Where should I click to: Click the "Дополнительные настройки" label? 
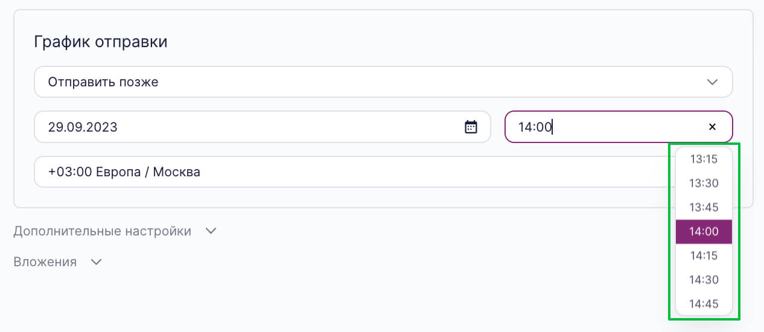(102, 231)
